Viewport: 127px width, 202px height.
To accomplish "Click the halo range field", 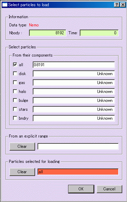I will 74,92.
